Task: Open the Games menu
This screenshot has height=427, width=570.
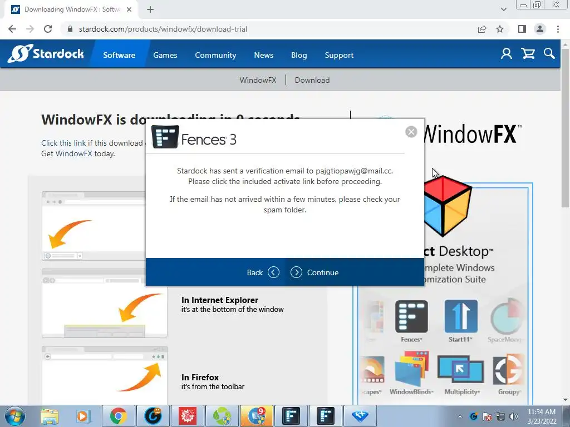Action: (165, 55)
